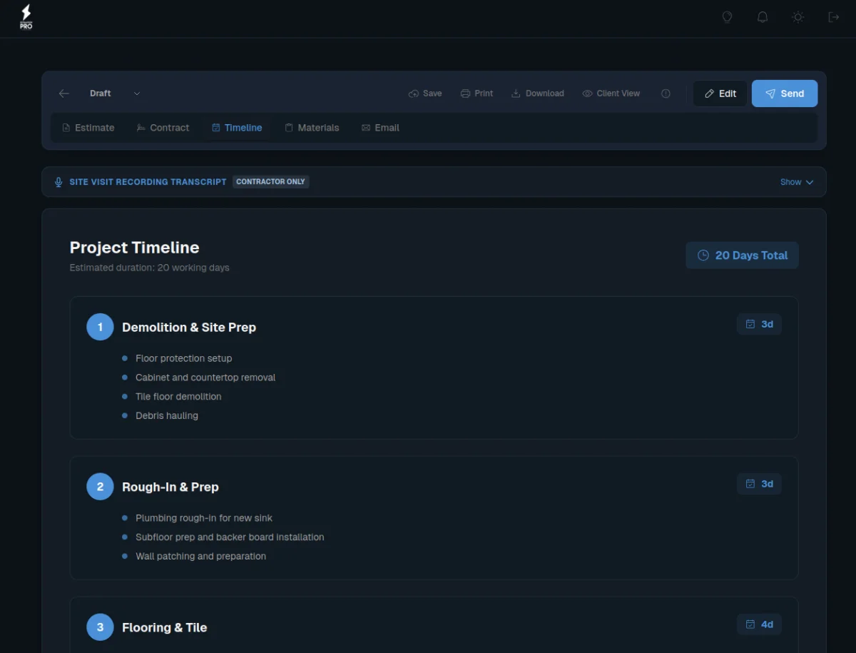The image size is (856, 653).
Task: Click the Send button
Action: 785,93
